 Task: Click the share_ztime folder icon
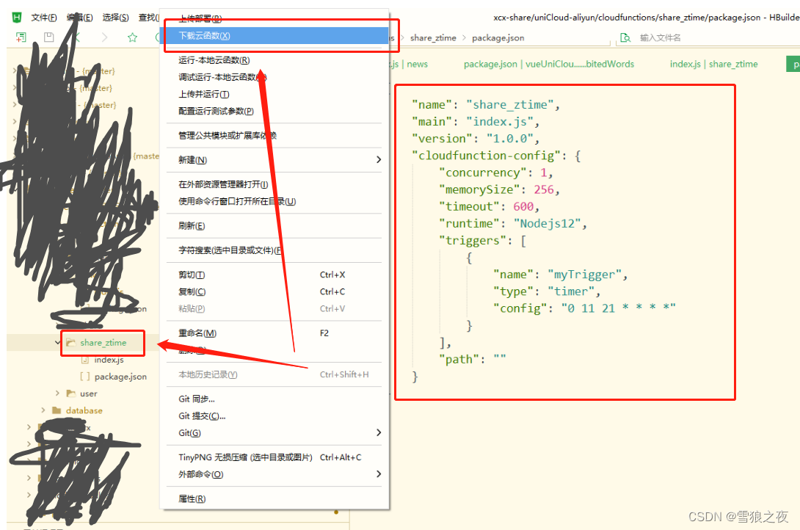pyautogui.click(x=70, y=343)
